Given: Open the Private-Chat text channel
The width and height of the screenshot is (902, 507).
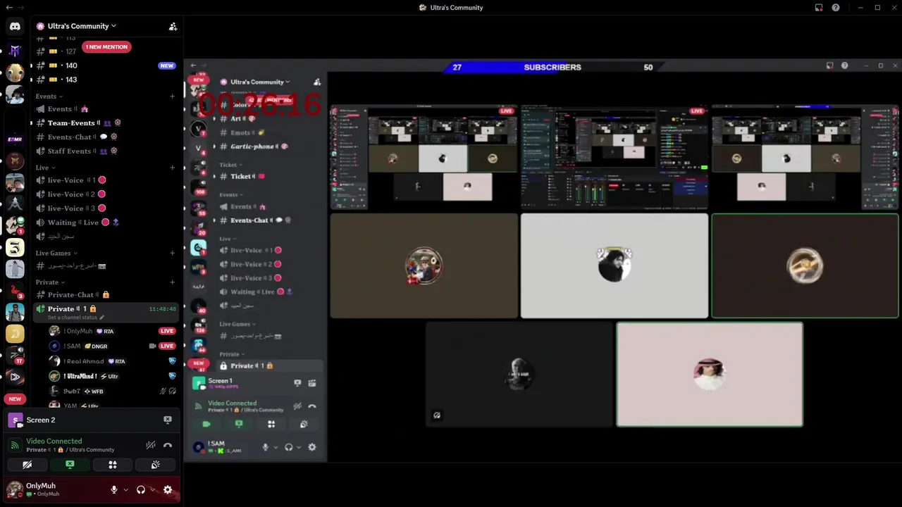Looking at the screenshot, I should [x=106, y=295].
